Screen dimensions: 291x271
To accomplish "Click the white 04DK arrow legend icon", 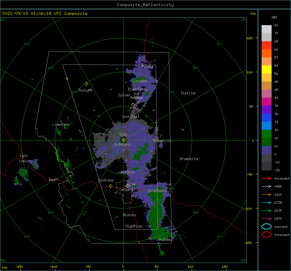I will (x=266, y=186).
